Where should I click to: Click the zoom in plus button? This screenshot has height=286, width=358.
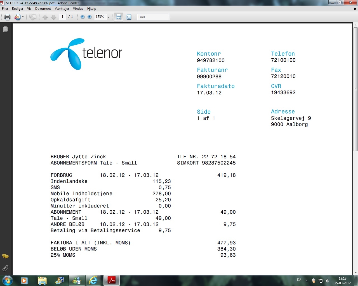(89, 17)
